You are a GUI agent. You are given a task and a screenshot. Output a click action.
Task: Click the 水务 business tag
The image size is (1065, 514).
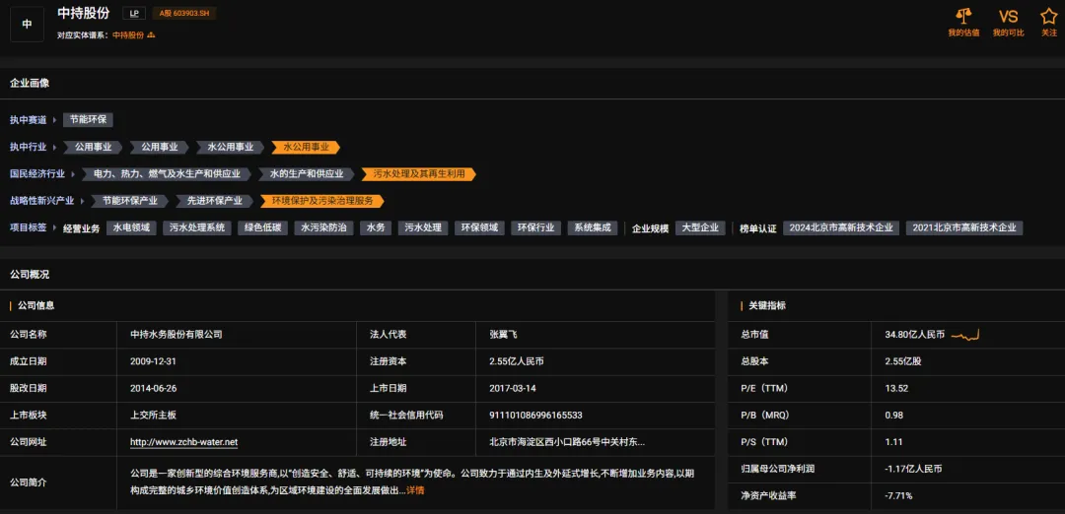[x=376, y=228]
